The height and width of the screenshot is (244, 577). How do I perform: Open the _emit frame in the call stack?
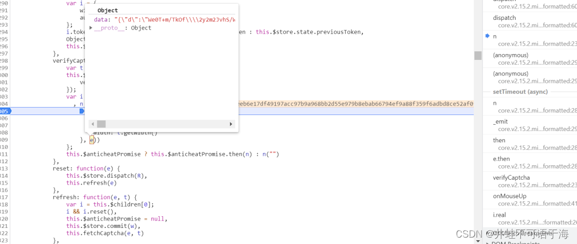[502, 121]
